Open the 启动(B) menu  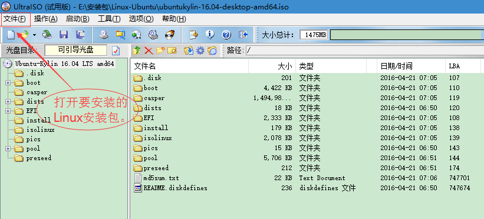[77, 19]
